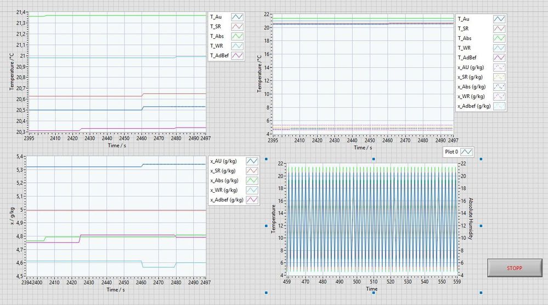Click the x / g/kg axis label of bottom-left chart
548x305 pixels.
click(12, 216)
